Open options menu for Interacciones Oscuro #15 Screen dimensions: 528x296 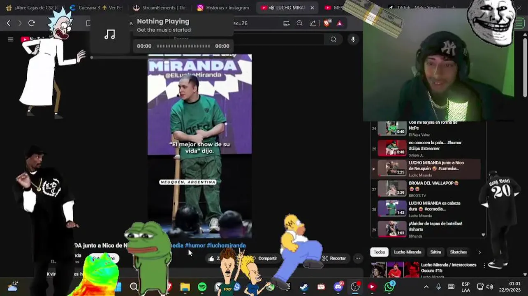484,265
